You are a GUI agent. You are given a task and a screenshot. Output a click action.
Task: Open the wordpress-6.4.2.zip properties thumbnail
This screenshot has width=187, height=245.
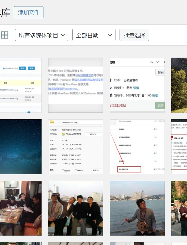pos(76,147)
